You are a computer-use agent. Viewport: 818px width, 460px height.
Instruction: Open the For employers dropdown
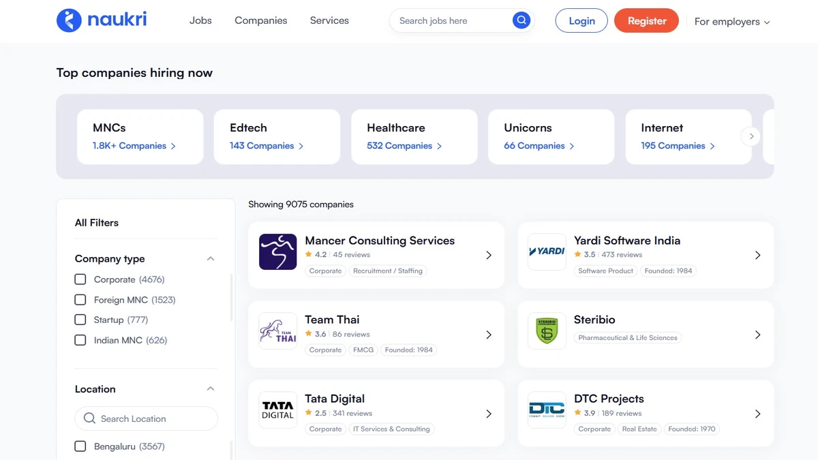coord(731,21)
